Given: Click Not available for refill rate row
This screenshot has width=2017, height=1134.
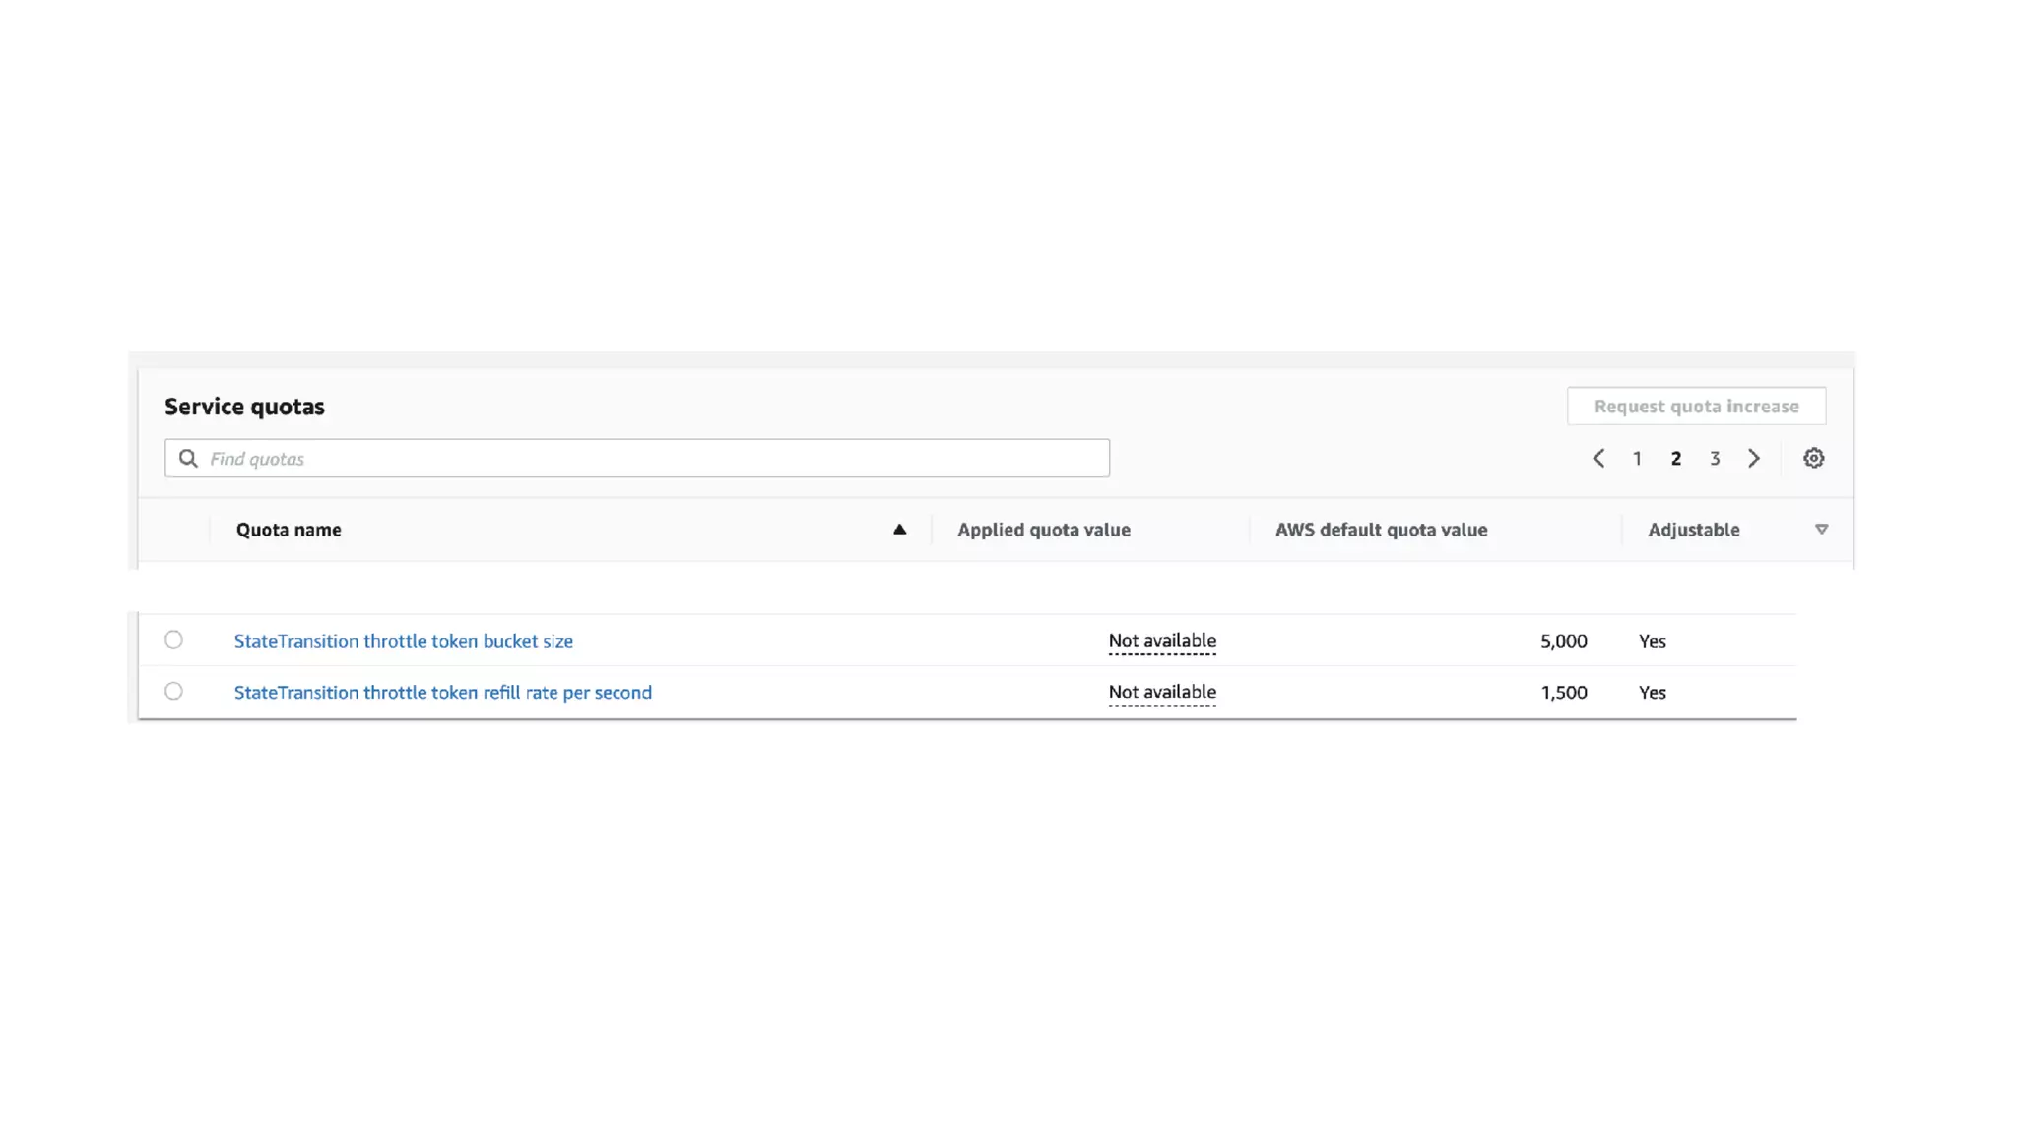Looking at the screenshot, I should click(x=1162, y=692).
